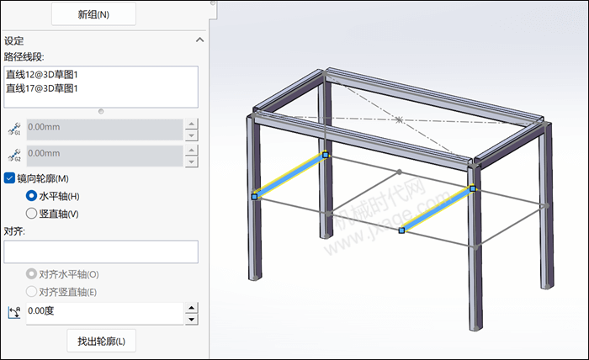
Task: Click the 对齐 selection box
Action: pyautogui.click(x=101, y=251)
